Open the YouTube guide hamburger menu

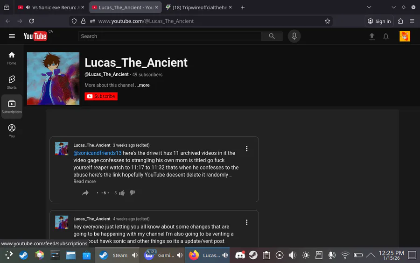(x=12, y=36)
